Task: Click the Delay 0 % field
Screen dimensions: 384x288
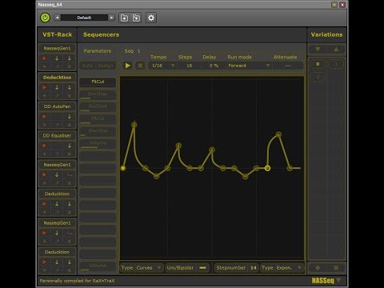Action: (x=214, y=66)
